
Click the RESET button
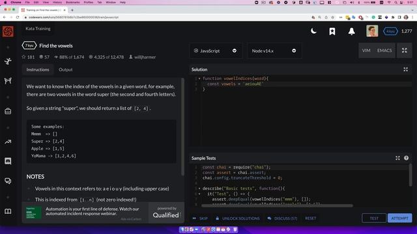click(x=310, y=218)
